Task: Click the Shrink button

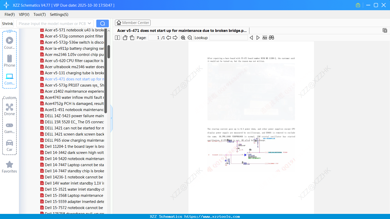Action: 7,23
